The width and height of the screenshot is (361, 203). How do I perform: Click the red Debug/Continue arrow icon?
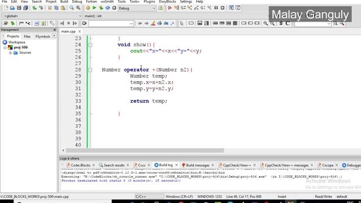point(170,8)
